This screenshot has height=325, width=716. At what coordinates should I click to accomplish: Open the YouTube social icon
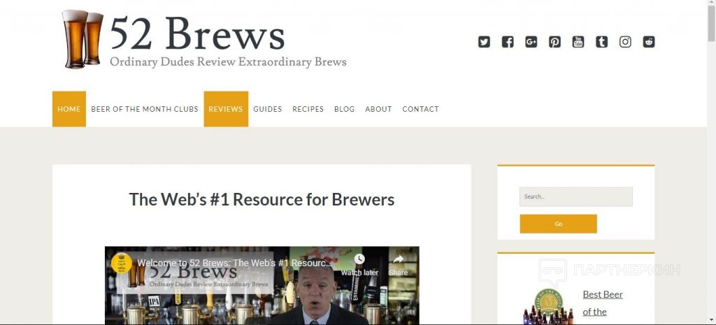click(x=578, y=42)
